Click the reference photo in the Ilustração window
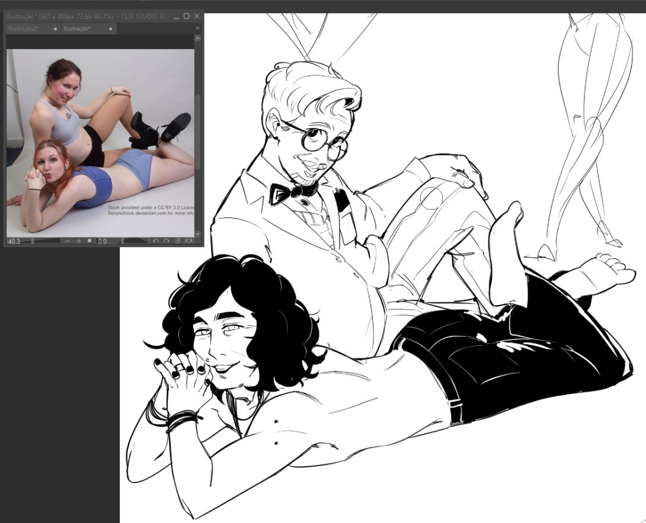646x523 pixels. pos(100,143)
